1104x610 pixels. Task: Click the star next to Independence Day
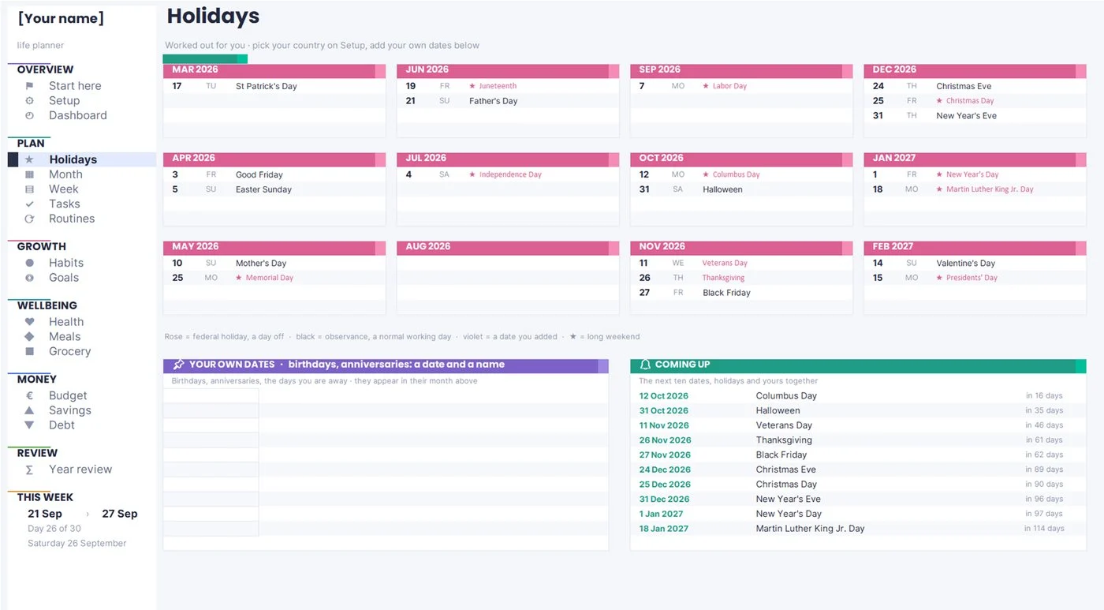pyautogui.click(x=472, y=174)
